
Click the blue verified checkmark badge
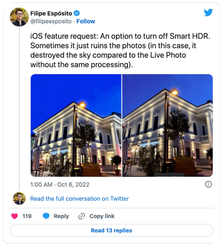point(77,13)
